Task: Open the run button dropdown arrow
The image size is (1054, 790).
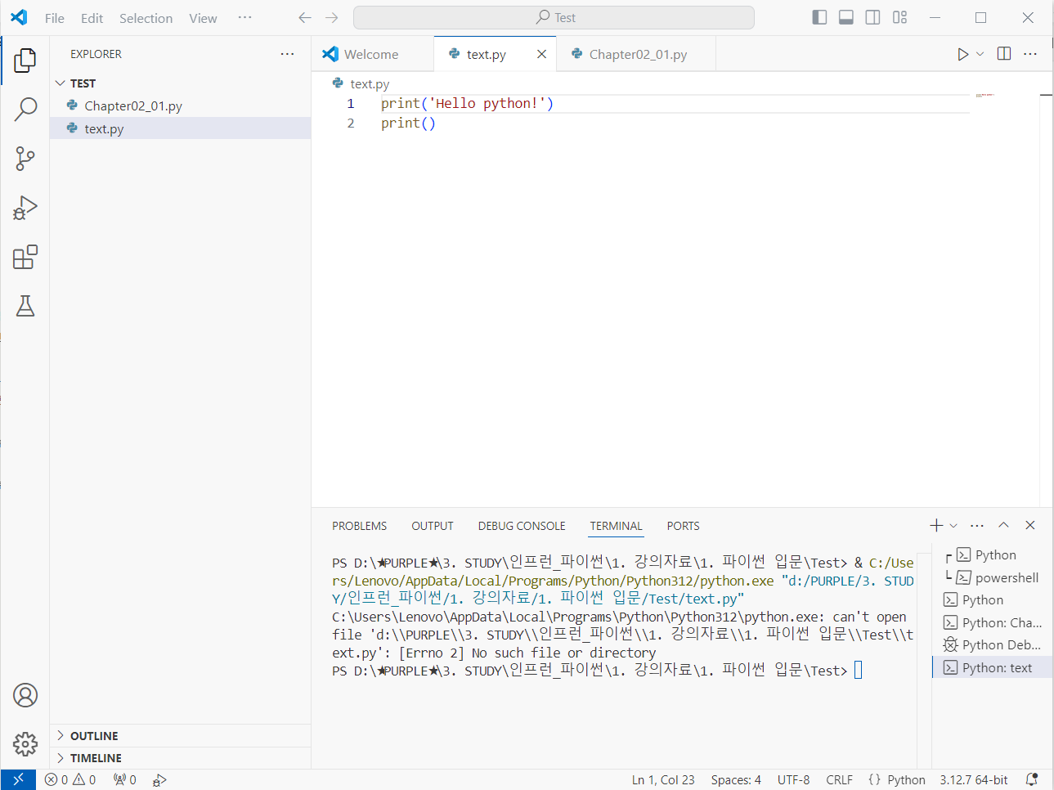Action: point(980,54)
